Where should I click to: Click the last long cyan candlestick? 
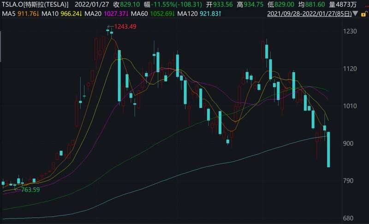pos(328,149)
